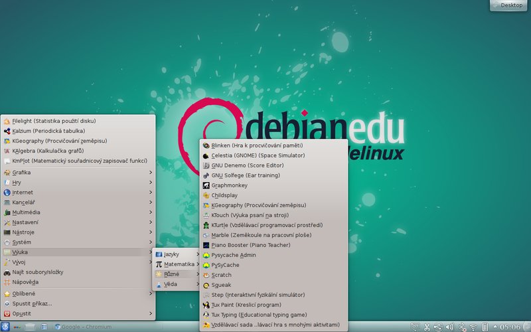Expand the Internet submenu arrow
This screenshot has width=531, height=332.
click(x=151, y=193)
